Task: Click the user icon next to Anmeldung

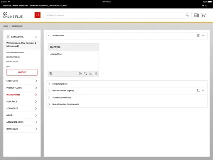Action: tap(8, 37)
